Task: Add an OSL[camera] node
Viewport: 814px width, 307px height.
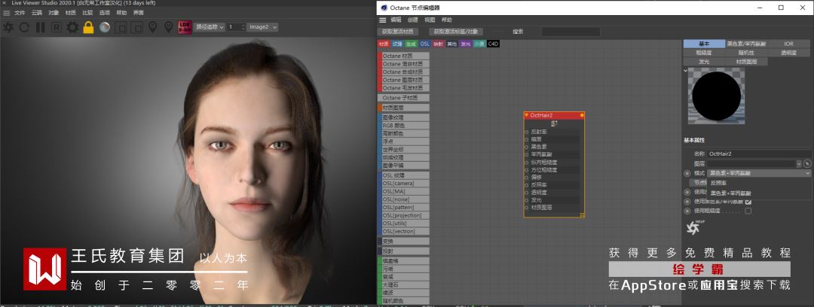Action: click(x=403, y=184)
